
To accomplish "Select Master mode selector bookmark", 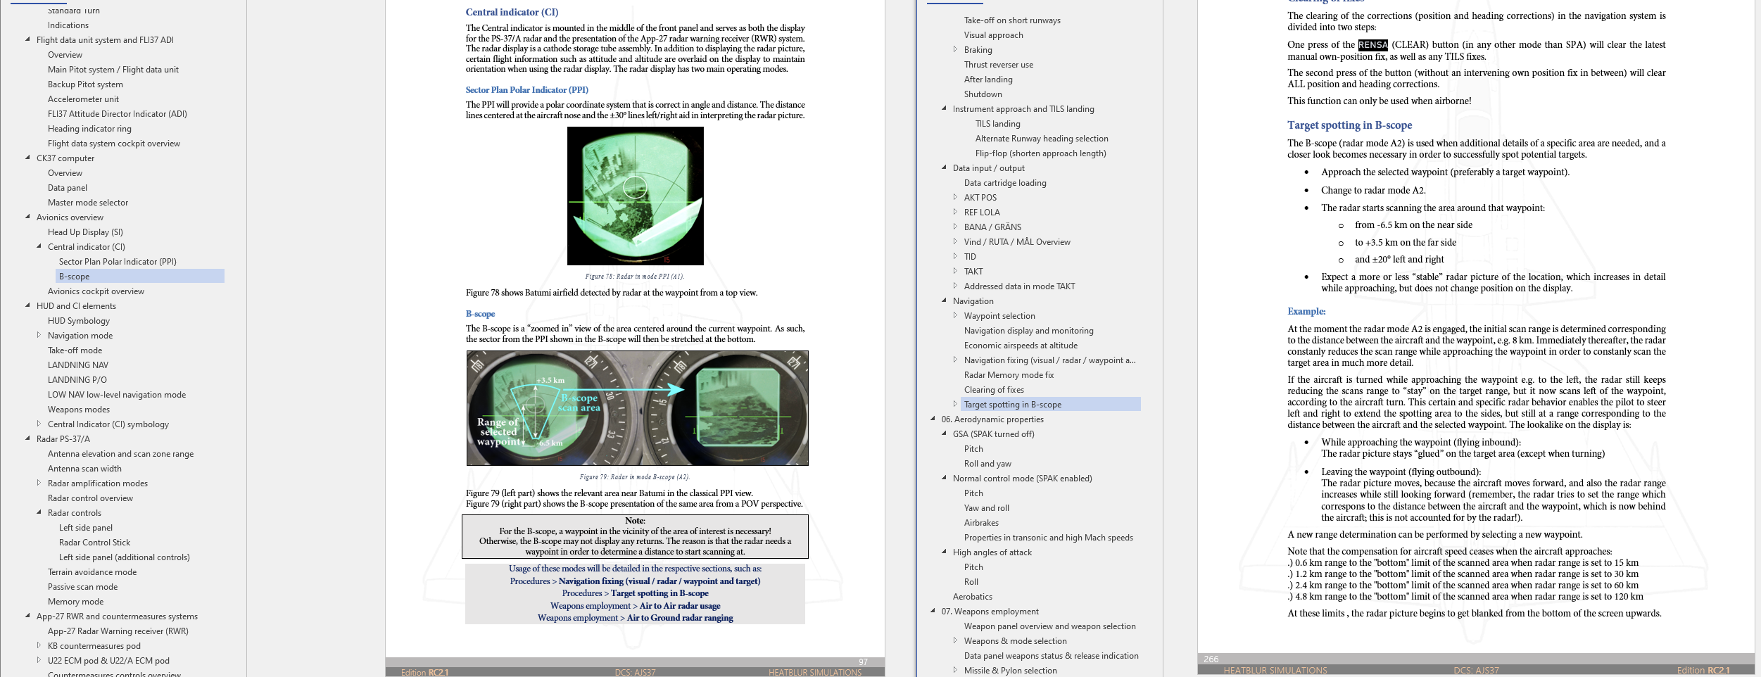I will tap(88, 203).
